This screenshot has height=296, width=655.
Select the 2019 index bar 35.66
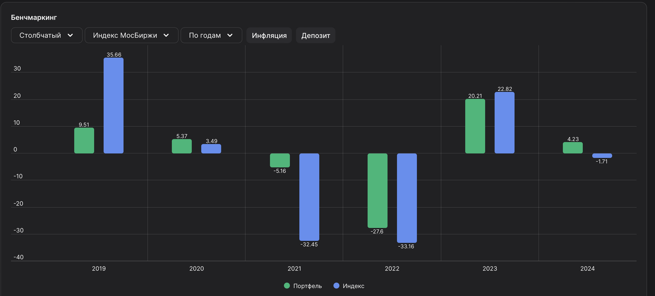(x=114, y=106)
